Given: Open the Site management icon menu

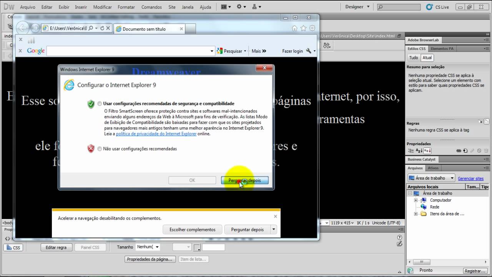Looking at the screenshot, I should click(x=257, y=7).
